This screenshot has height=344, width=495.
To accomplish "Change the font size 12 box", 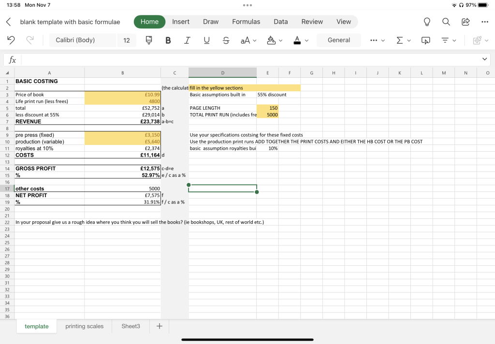I will 127,40.
